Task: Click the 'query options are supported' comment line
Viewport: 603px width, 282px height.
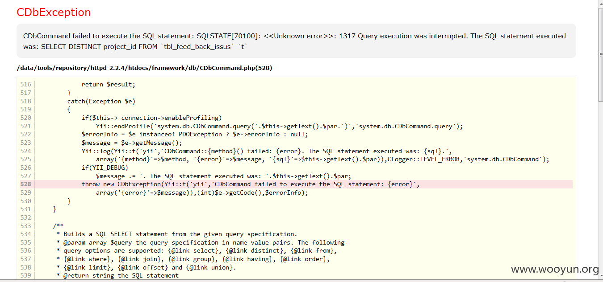Action: point(197,250)
